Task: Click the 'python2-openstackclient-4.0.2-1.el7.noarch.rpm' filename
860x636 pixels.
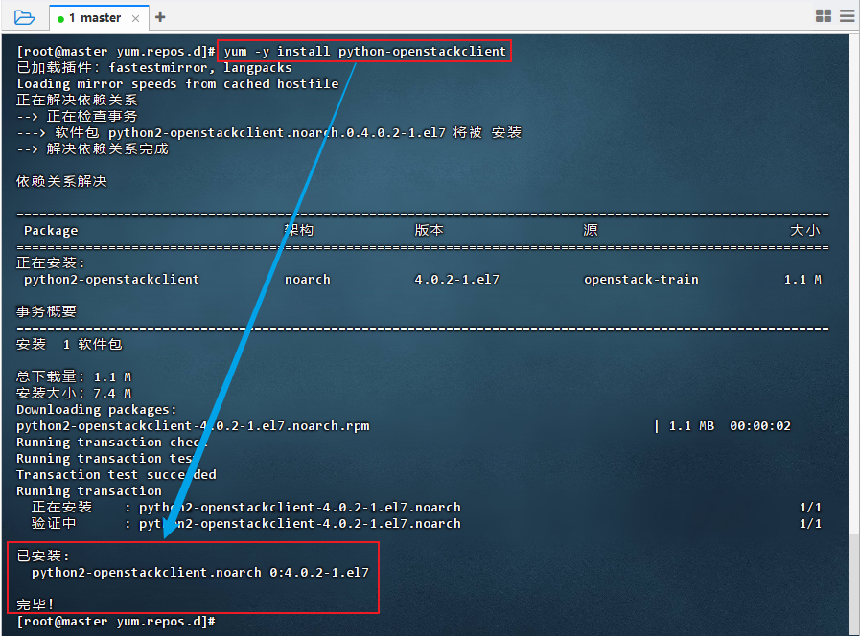Action: click(193, 426)
